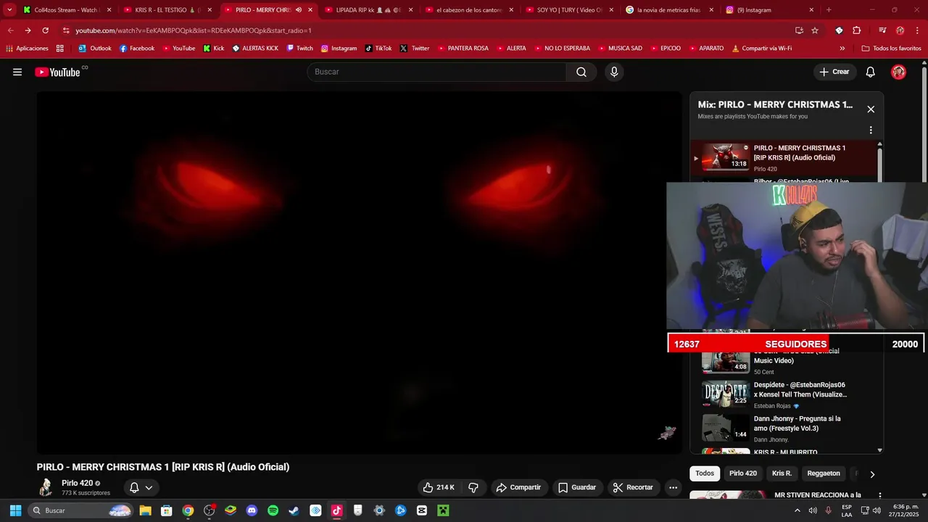Open Spotify from the taskbar
Image resolution: width=928 pixels, height=522 pixels.
click(273, 510)
